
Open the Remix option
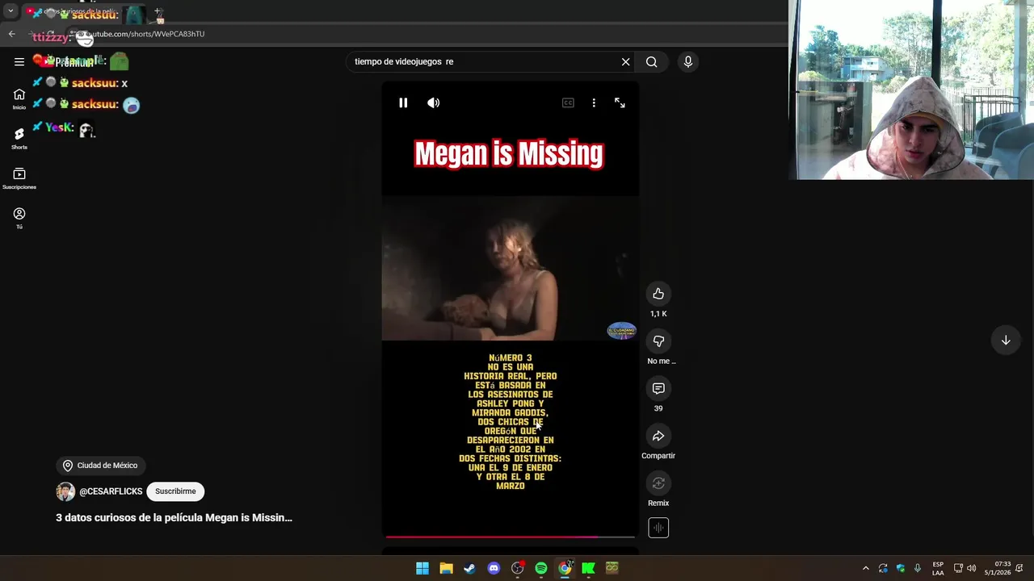pos(658,483)
